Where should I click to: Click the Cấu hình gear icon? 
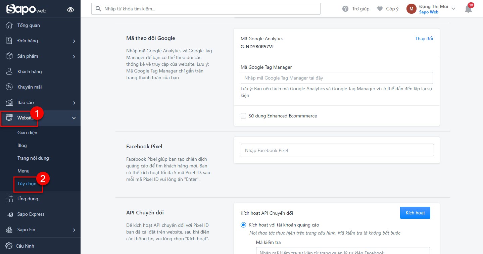9,246
